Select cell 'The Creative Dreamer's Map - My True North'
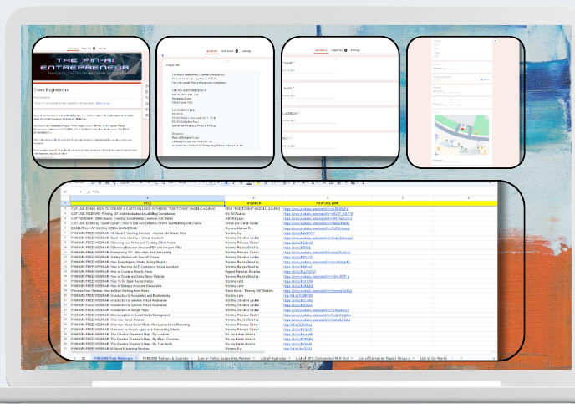 (147, 344)
